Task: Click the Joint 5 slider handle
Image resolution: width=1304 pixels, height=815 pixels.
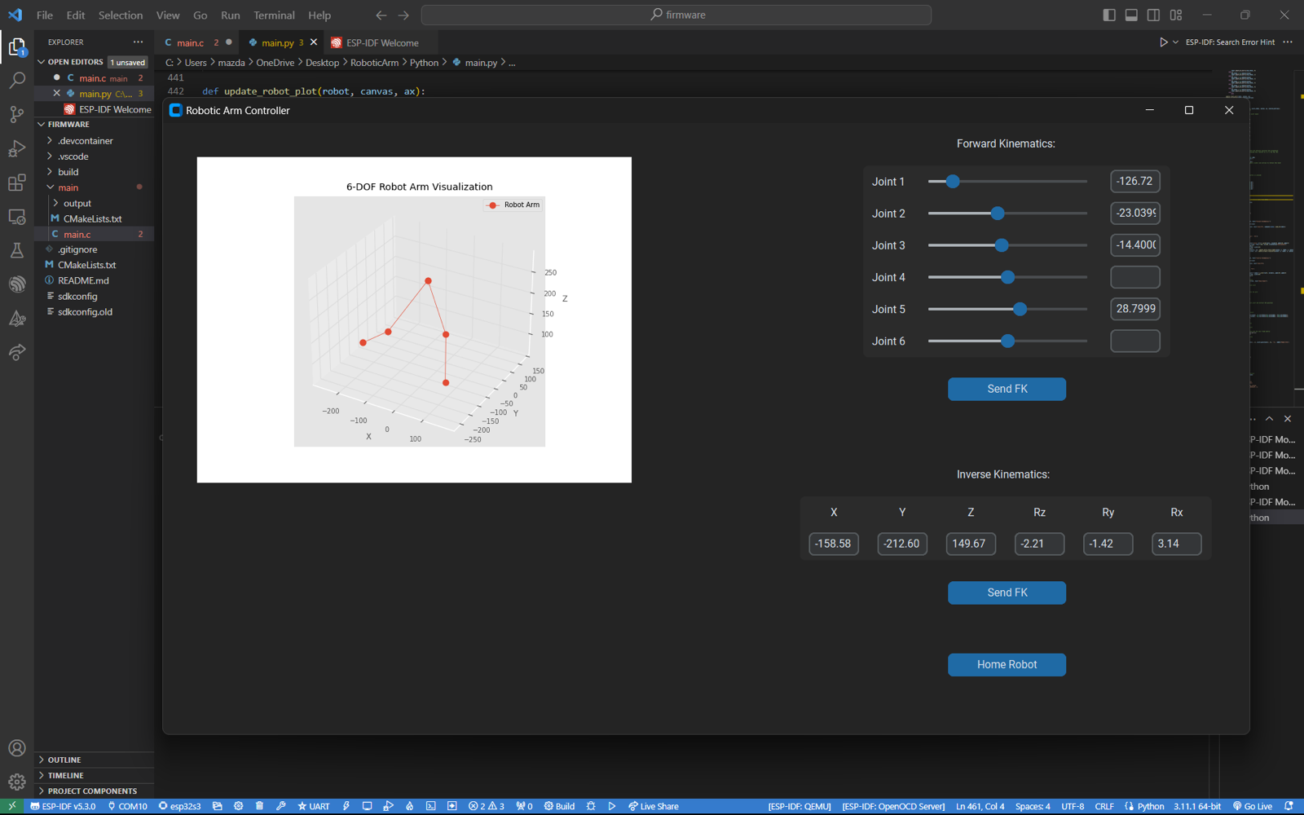Action: [x=1020, y=309]
